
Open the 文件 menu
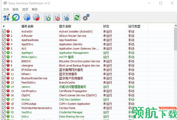[x=6, y=9]
